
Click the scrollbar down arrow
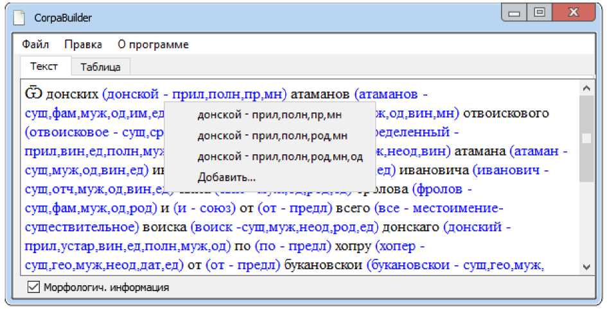click(x=586, y=267)
